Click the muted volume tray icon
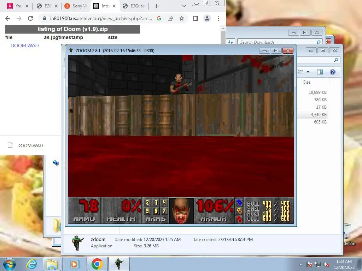 tap(326, 264)
